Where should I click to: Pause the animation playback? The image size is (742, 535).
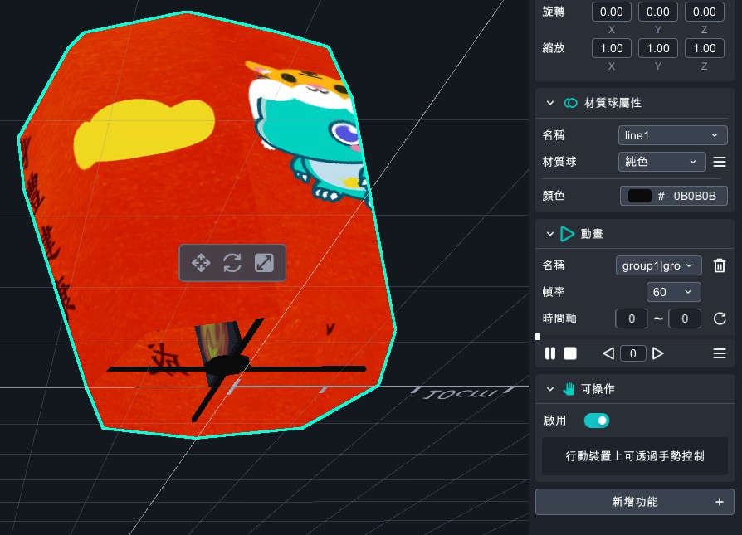[x=550, y=353]
